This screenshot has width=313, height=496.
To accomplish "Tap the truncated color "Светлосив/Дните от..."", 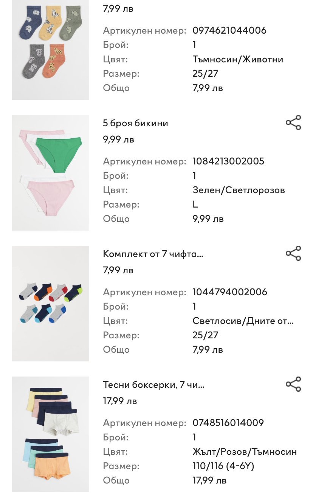I will tap(243, 321).
